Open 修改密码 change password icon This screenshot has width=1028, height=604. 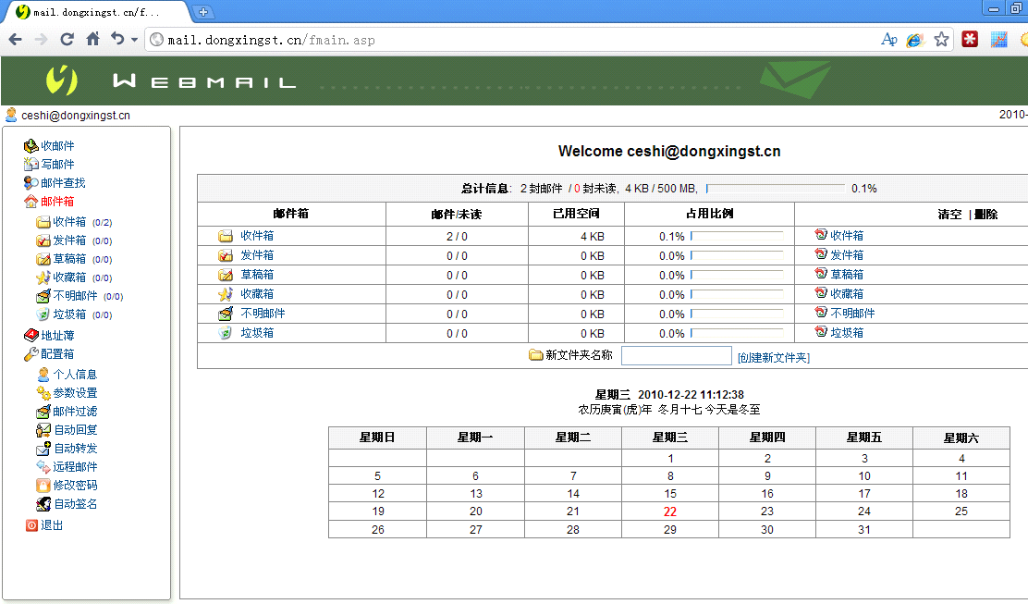pyautogui.click(x=43, y=486)
